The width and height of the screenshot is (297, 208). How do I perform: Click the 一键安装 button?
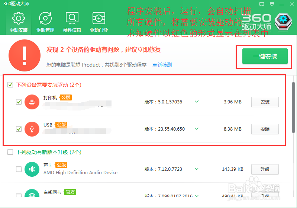pos(265,56)
